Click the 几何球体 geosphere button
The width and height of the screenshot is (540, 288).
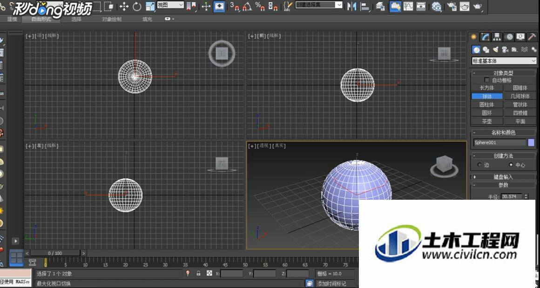[520, 96]
